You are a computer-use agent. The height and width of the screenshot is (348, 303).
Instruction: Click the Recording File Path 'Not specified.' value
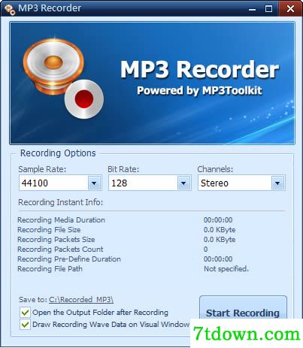[x=226, y=269]
